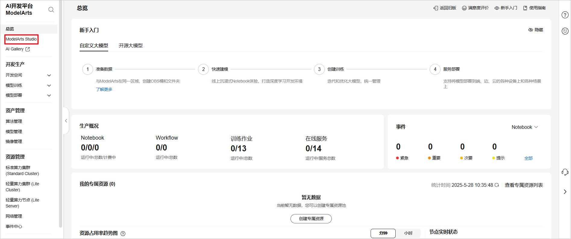Open the customer service headset icon

point(565,172)
